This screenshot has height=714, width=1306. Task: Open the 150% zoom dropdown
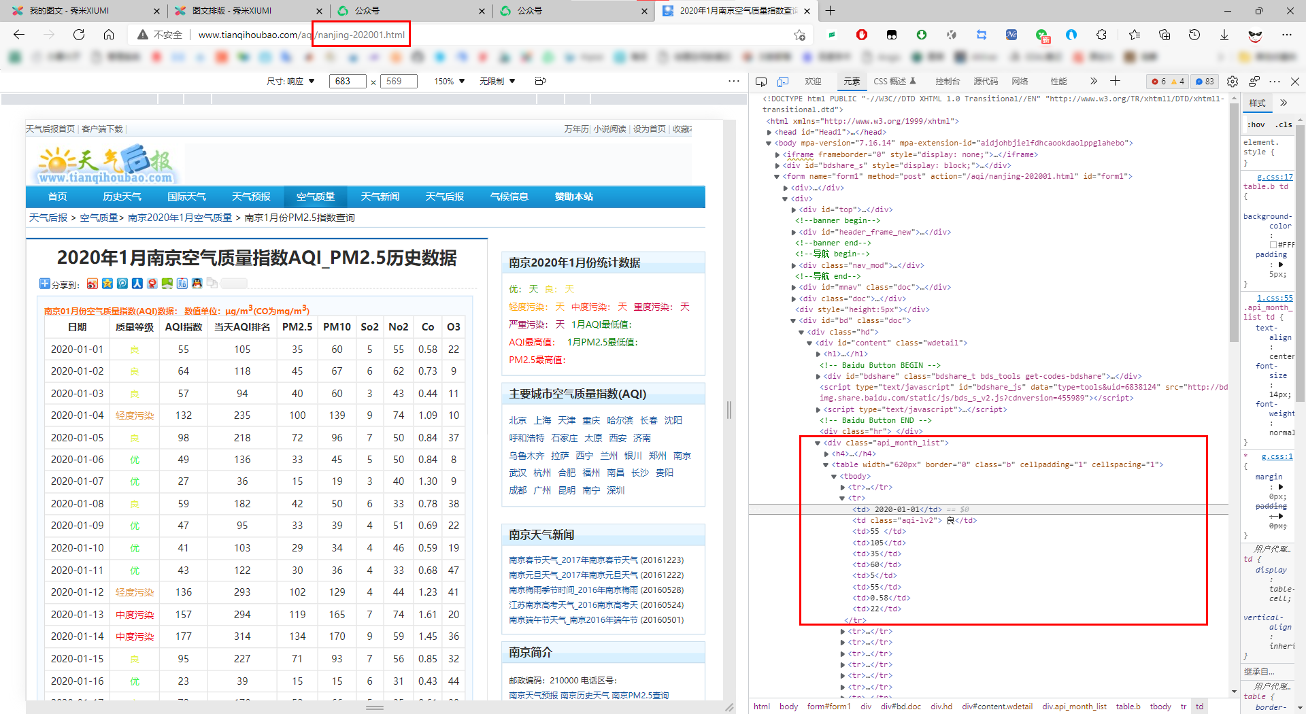[449, 81]
